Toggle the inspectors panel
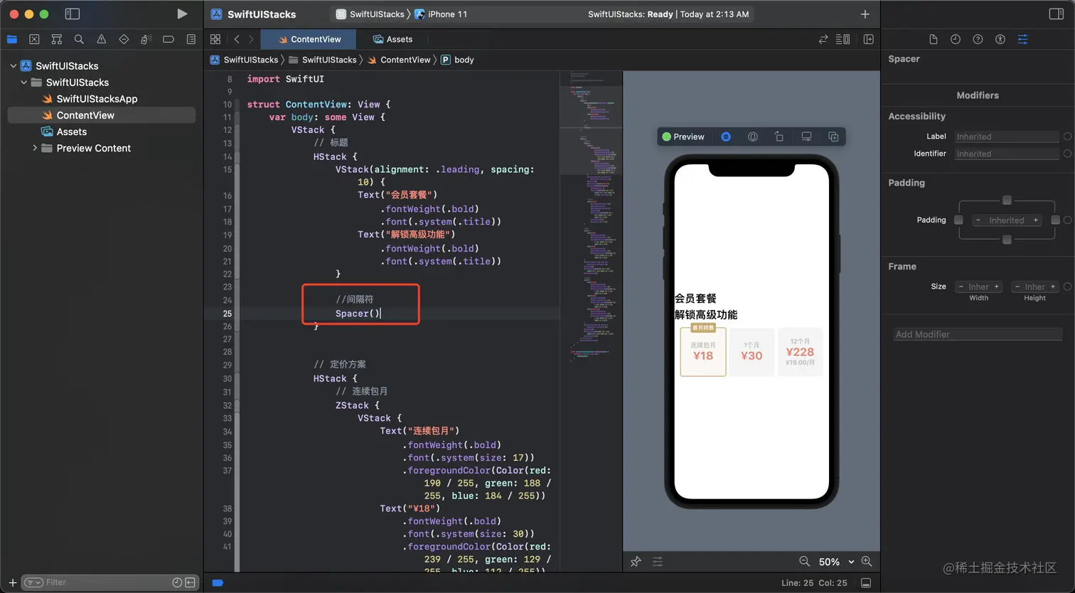The height and width of the screenshot is (593, 1075). coord(1057,14)
